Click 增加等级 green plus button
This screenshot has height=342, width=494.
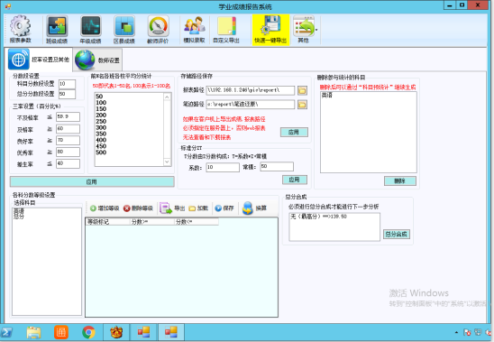coord(105,208)
